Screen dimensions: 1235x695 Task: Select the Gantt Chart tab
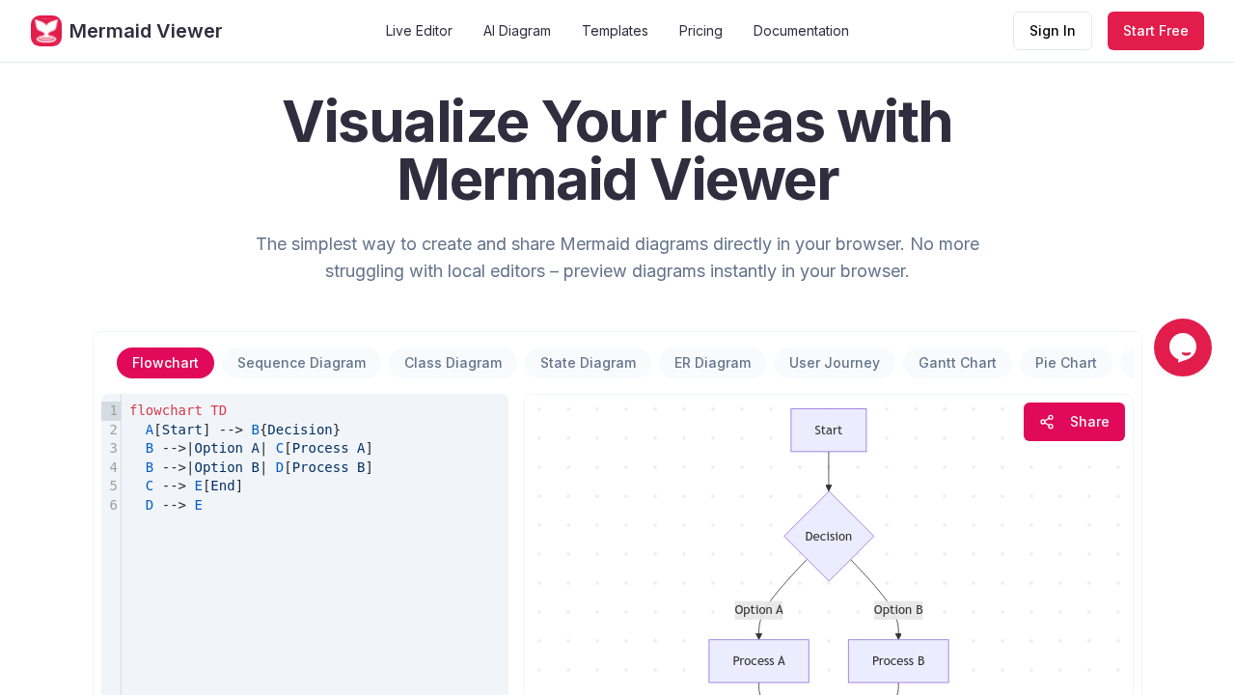[x=957, y=364]
